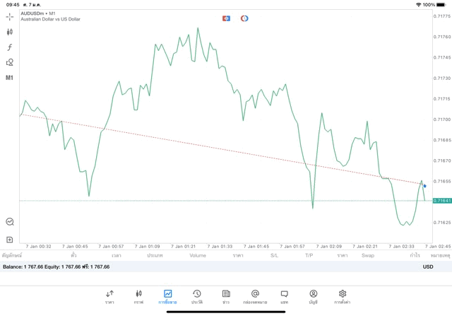452x316 pixels.
Task: Open the History tab
Action: (x=197, y=295)
